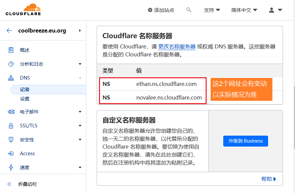
Task: Click the 升级到 Business button
Action: pyautogui.click(x=246, y=141)
